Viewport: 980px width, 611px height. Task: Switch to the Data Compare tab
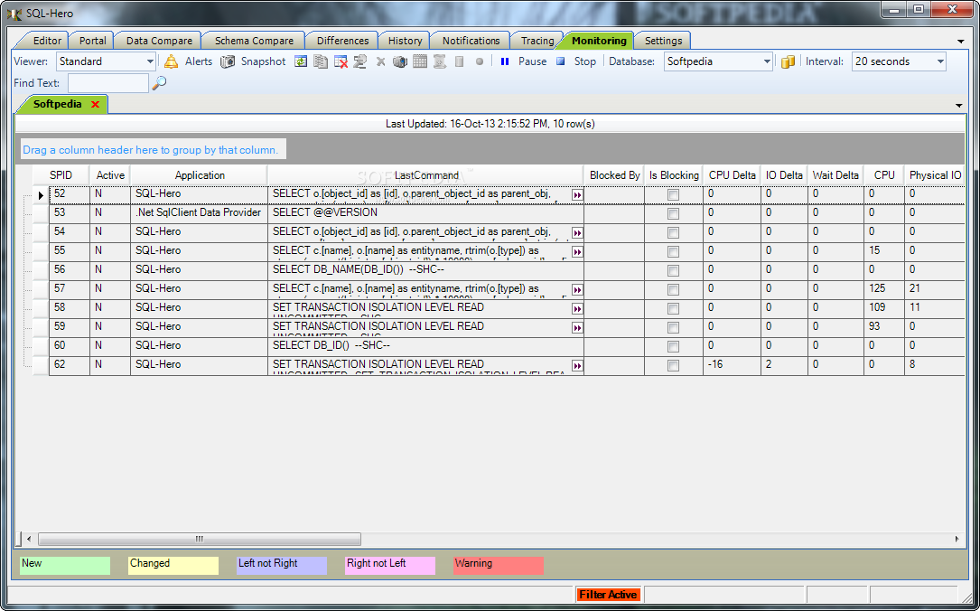pyautogui.click(x=159, y=41)
